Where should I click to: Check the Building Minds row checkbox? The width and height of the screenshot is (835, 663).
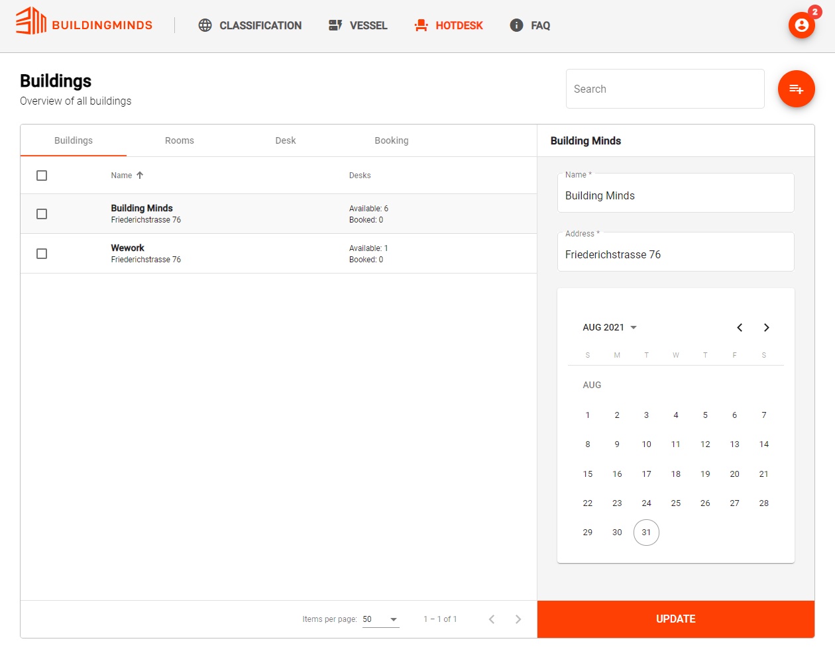(x=42, y=214)
